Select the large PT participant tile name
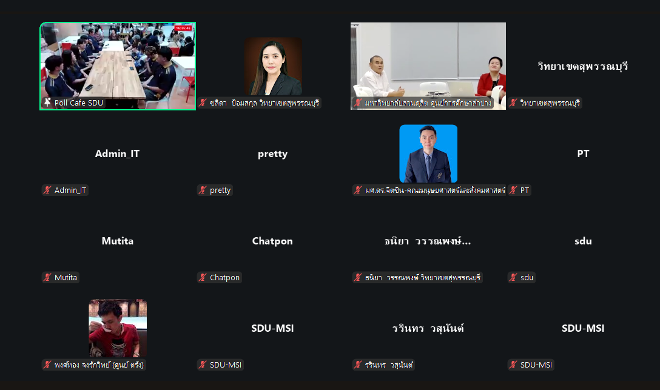Viewport: 660px width, 390px height. pos(583,153)
